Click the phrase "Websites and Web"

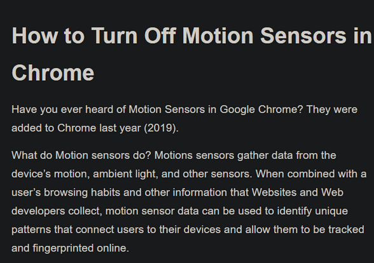click(x=298, y=192)
